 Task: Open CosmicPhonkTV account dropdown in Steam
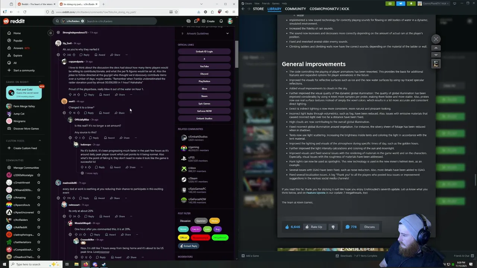pos(434,3)
